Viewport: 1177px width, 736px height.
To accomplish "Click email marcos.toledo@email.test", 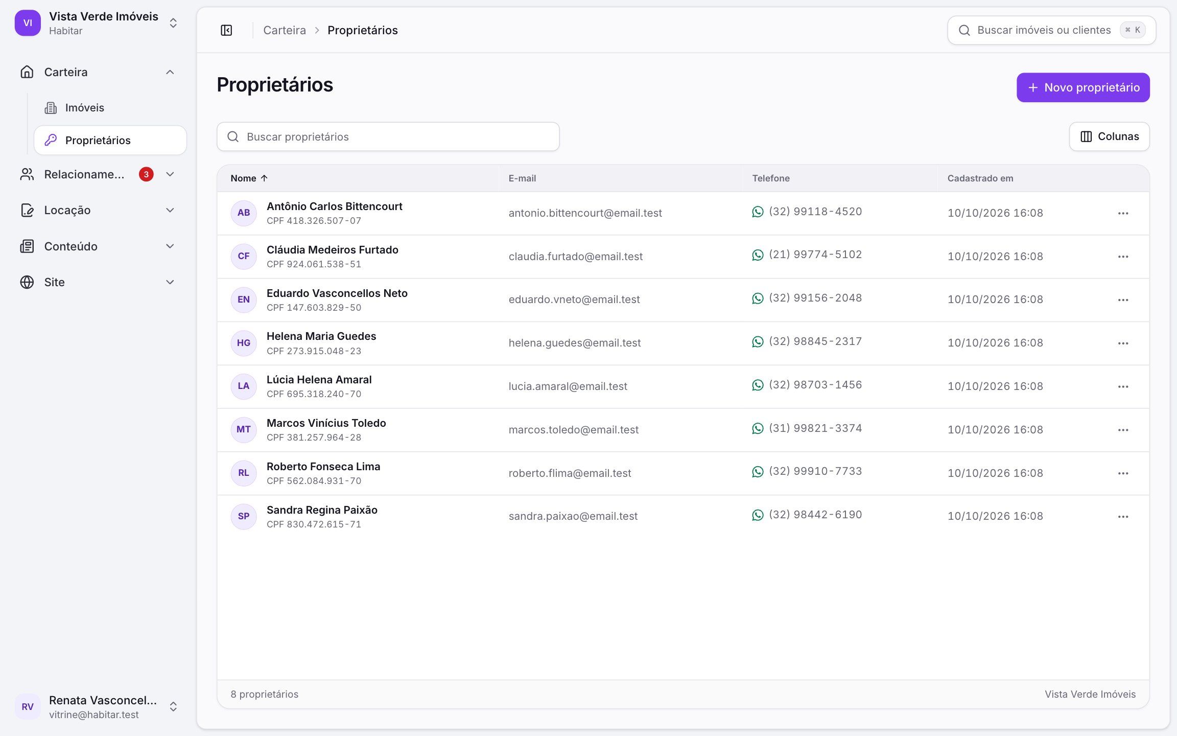I will (574, 430).
